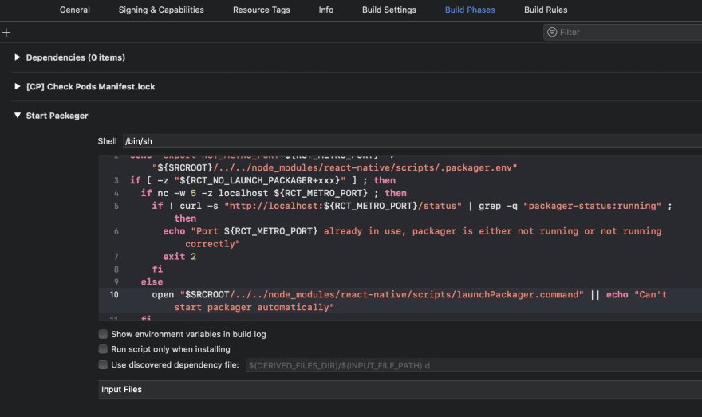Click line 4 nc localhost check
This screenshot has width=702, height=417.
[x=274, y=193]
